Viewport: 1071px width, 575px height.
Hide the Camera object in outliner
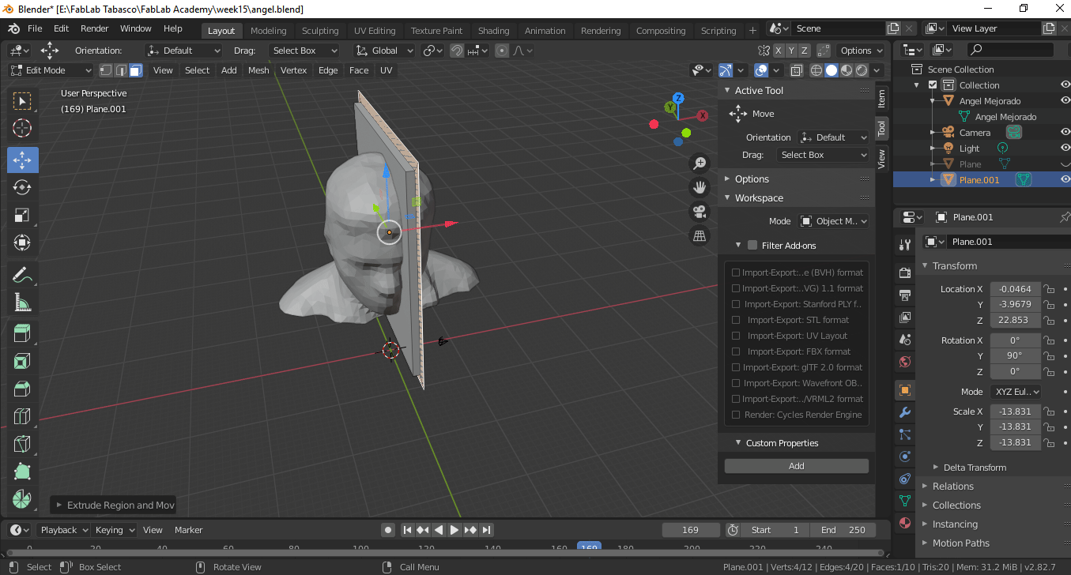tap(1065, 132)
